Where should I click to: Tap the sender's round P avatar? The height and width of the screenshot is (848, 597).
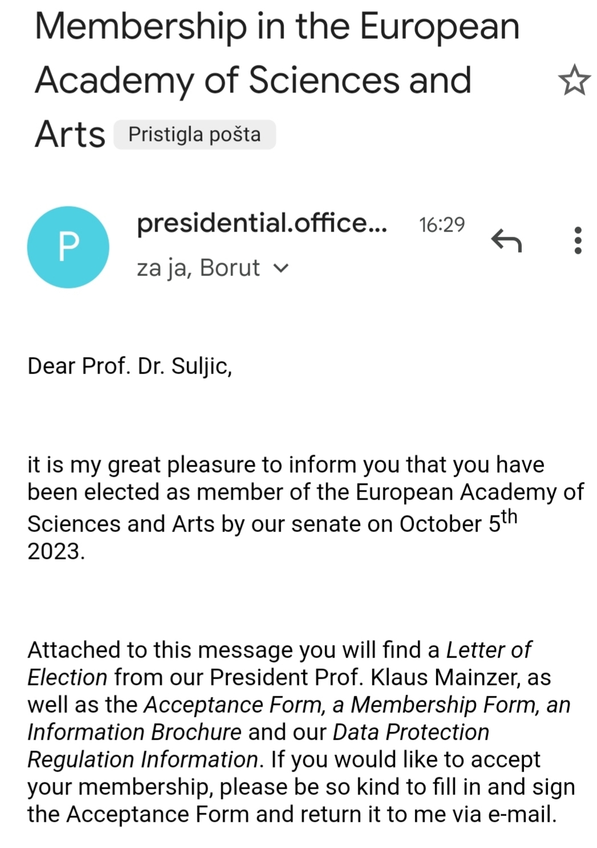pyautogui.click(x=68, y=247)
